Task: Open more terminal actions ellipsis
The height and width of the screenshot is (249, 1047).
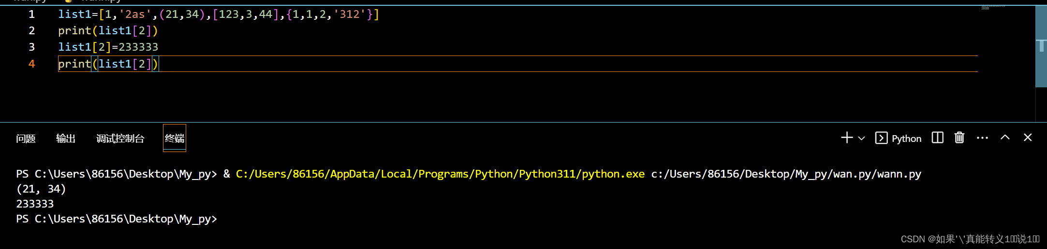Action: pos(982,138)
